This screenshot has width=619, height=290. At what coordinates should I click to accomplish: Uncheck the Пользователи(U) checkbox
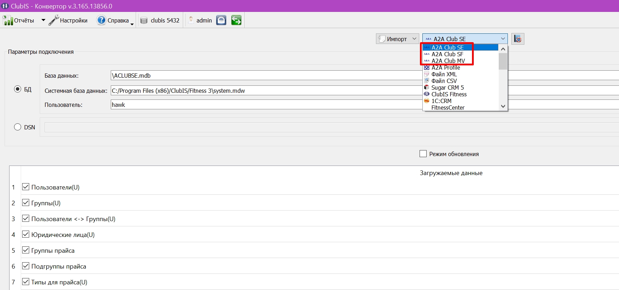pos(26,187)
